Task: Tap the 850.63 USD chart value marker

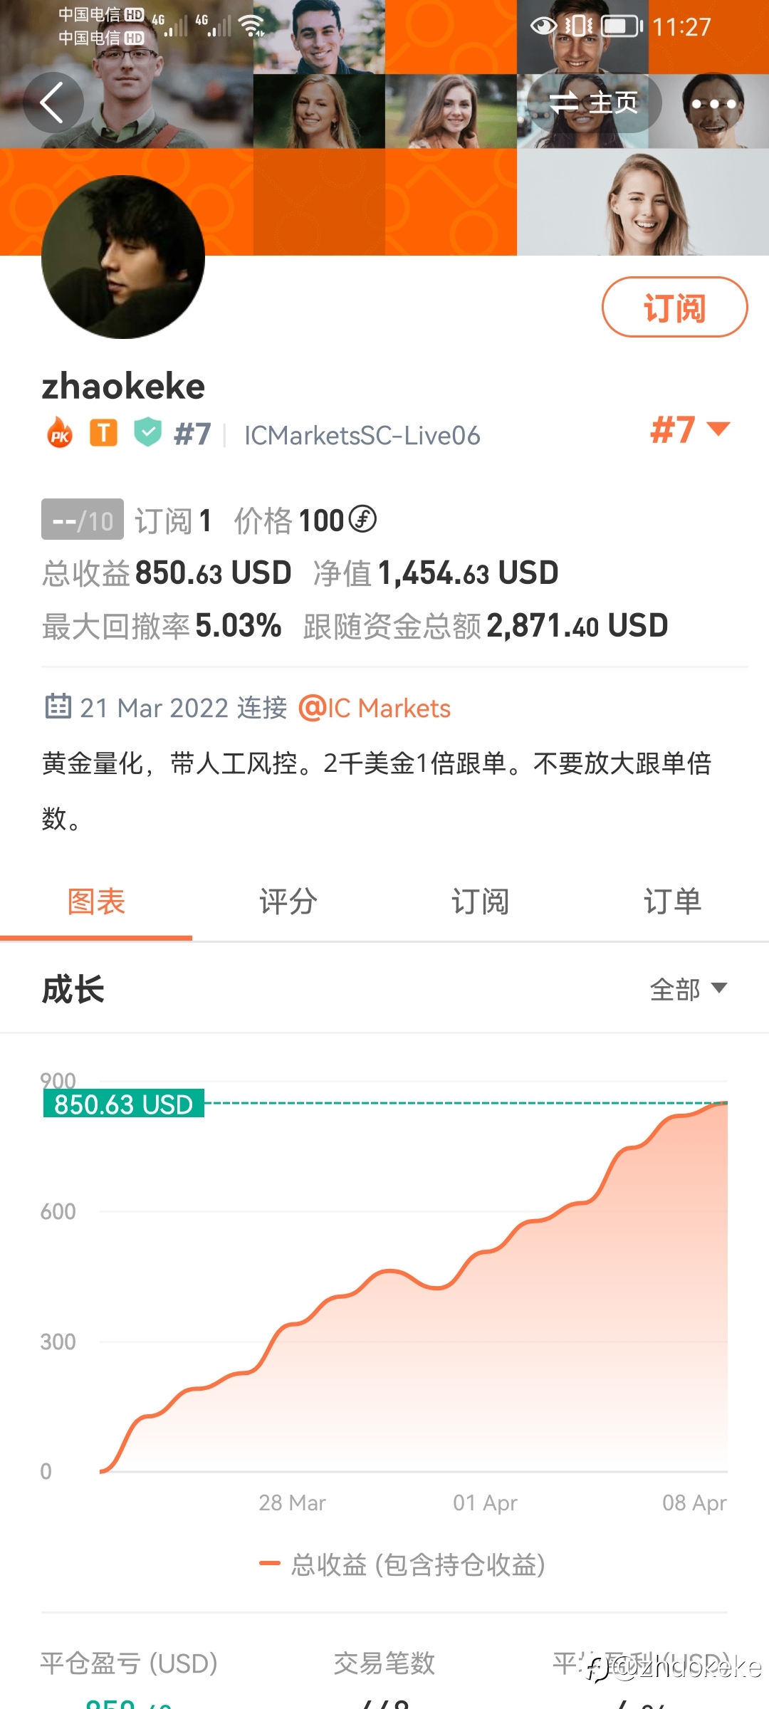Action: point(124,1104)
